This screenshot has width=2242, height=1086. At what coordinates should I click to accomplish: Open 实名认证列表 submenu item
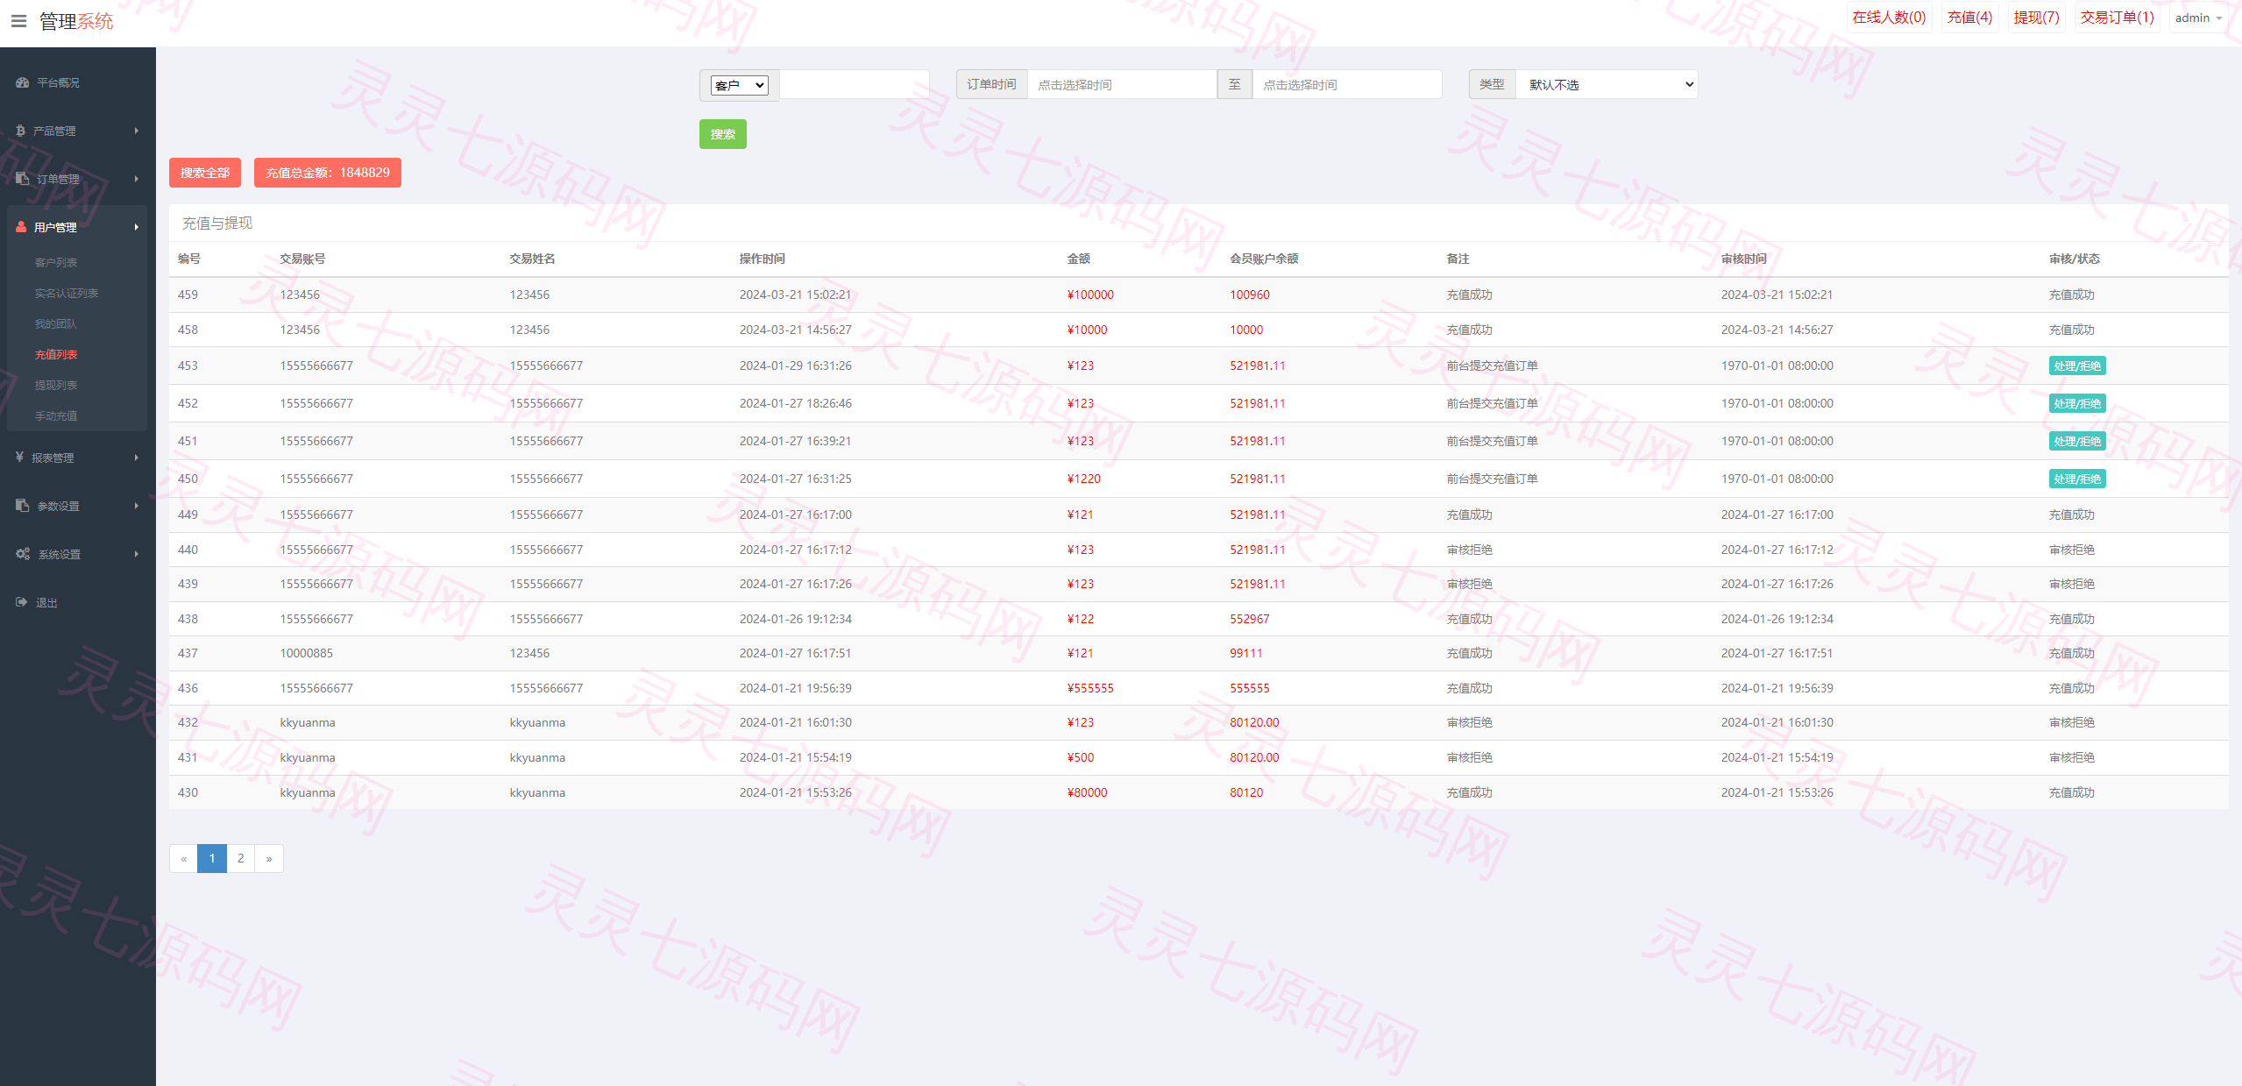coord(67,293)
